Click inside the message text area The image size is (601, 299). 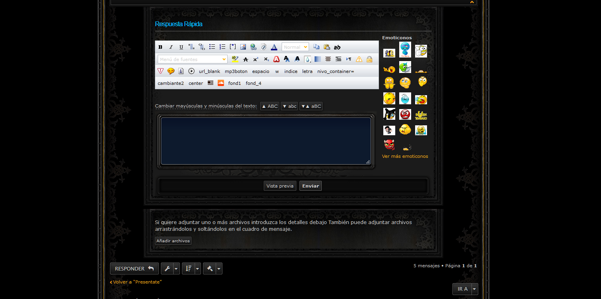click(x=265, y=141)
